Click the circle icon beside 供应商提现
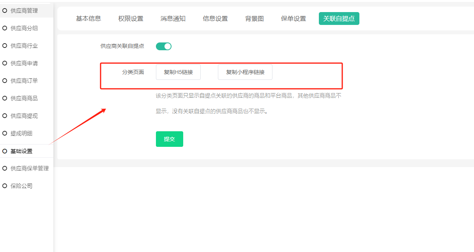474x252 pixels. (x=5, y=116)
